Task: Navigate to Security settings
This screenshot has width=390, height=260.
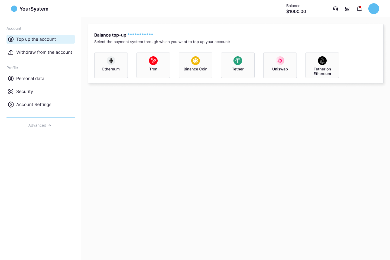Action: tap(25, 92)
